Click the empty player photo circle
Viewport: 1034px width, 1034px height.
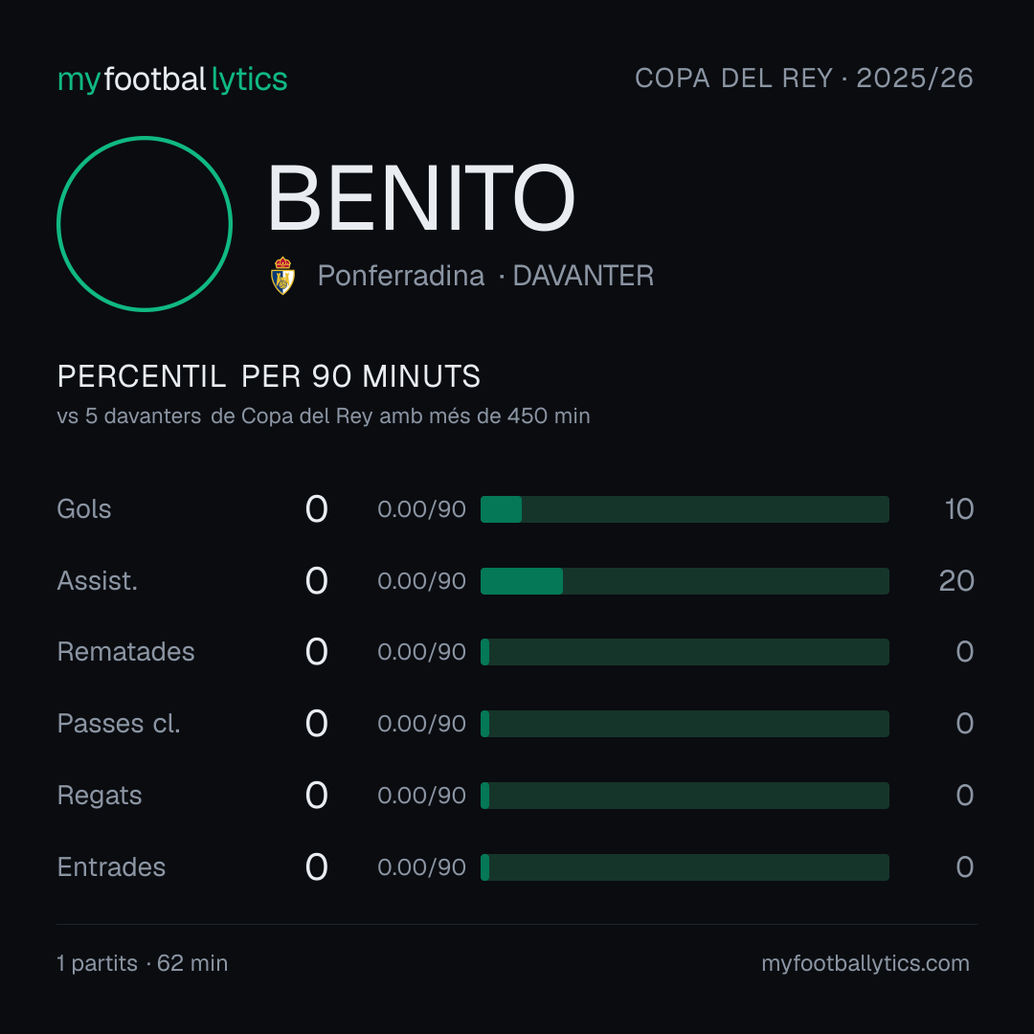[145, 223]
